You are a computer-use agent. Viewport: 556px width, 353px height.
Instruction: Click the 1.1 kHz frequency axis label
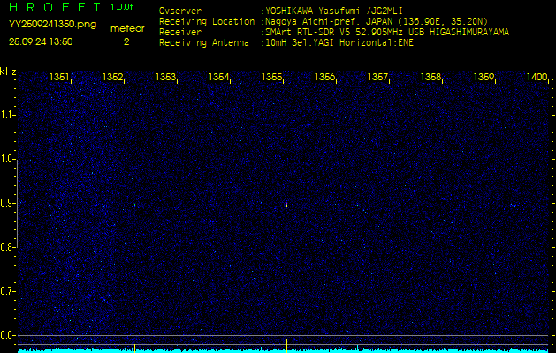pos(8,115)
